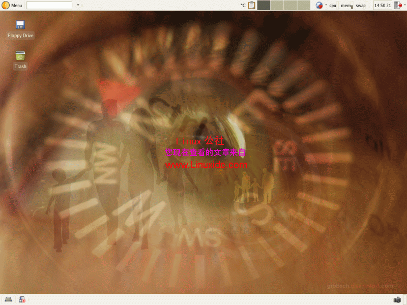Open the dropdown arrow beside the search box

coord(77,5)
